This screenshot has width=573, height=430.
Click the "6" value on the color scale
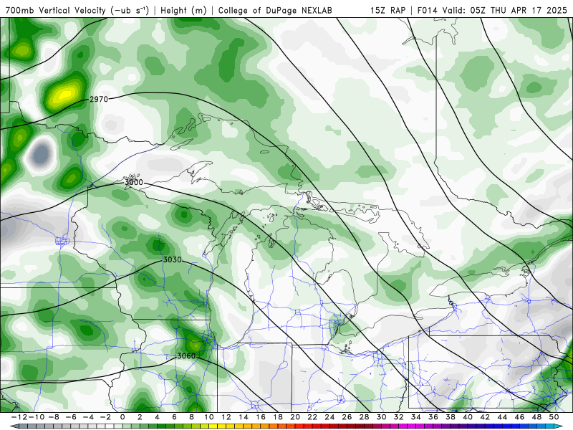[x=174, y=417]
